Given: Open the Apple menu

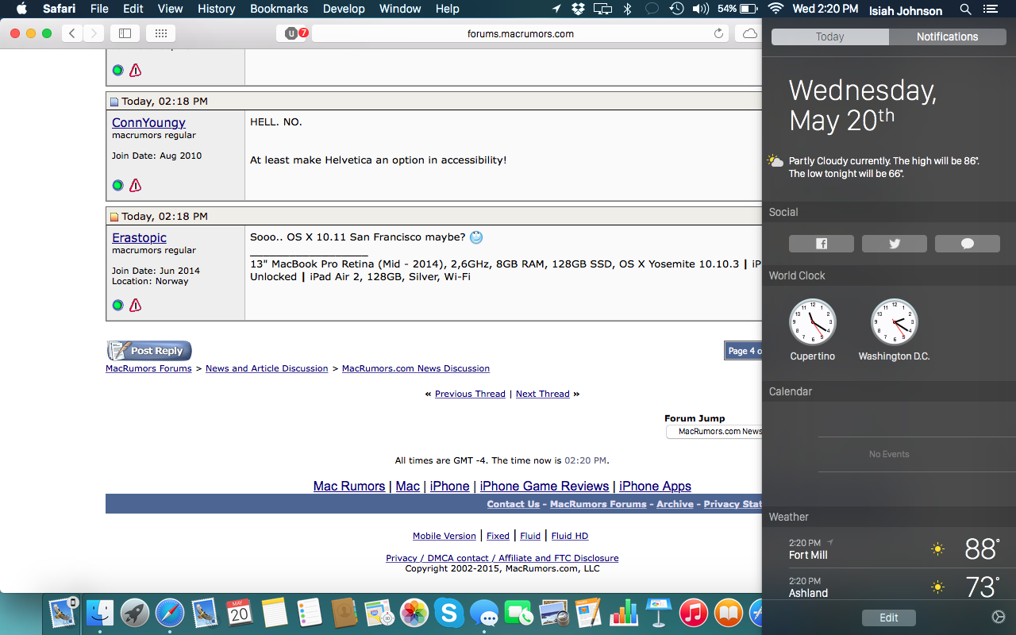Looking at the screenshot, I should (21, 9).
